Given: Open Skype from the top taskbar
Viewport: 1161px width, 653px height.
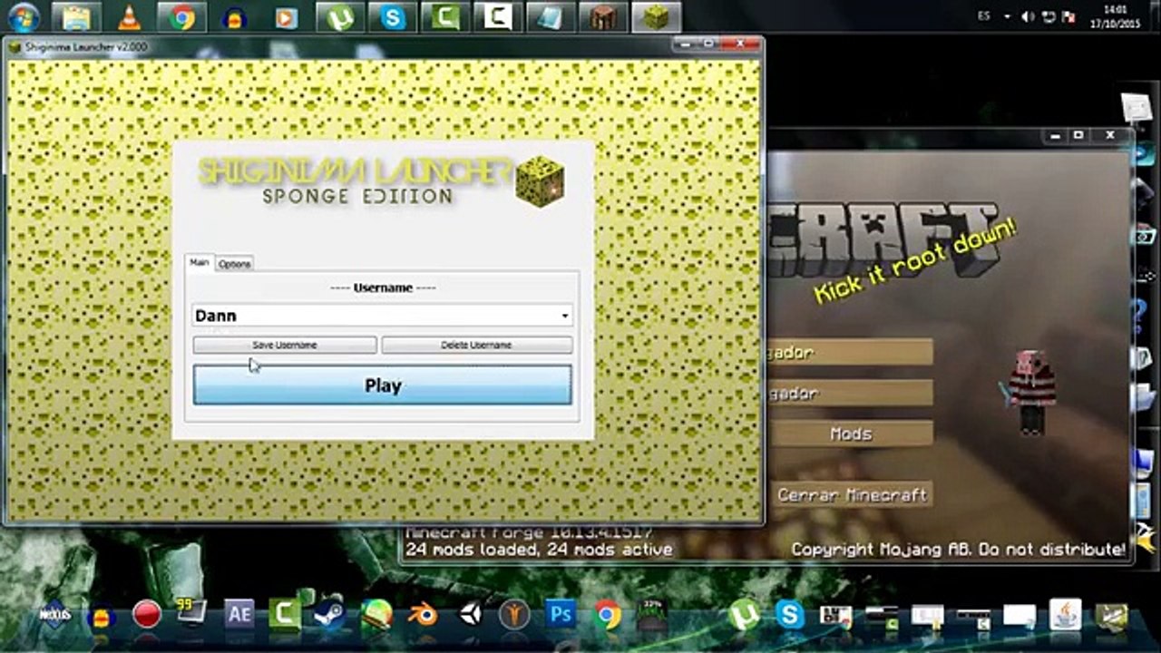Looking at the screenshot, I should pos(393,16).
